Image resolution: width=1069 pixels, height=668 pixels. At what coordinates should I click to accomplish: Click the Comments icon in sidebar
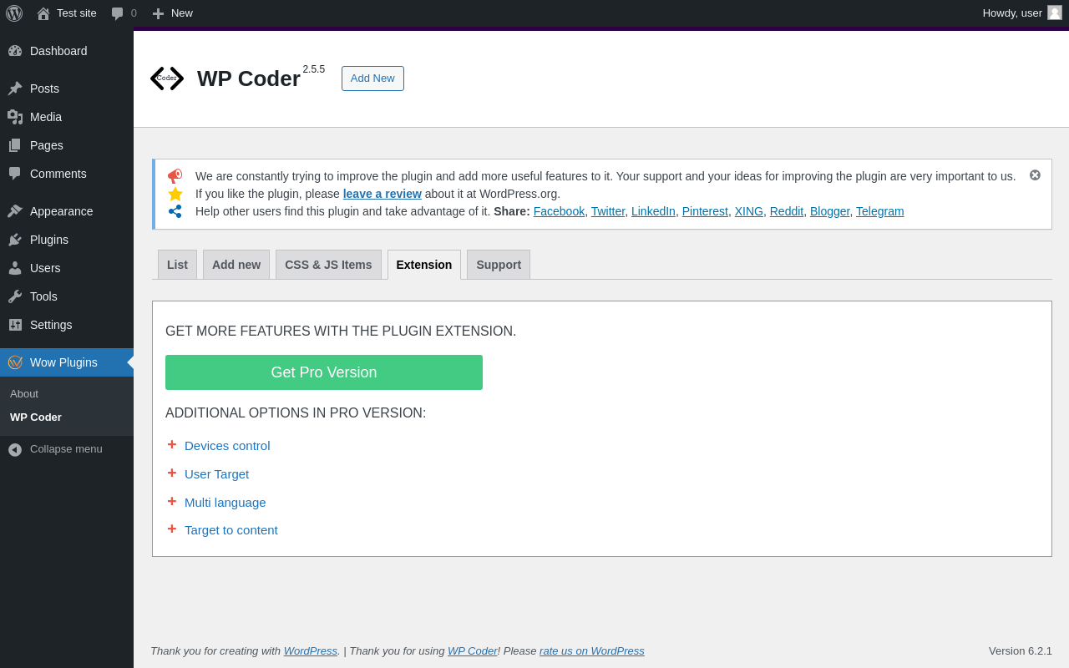coord(15,174)
